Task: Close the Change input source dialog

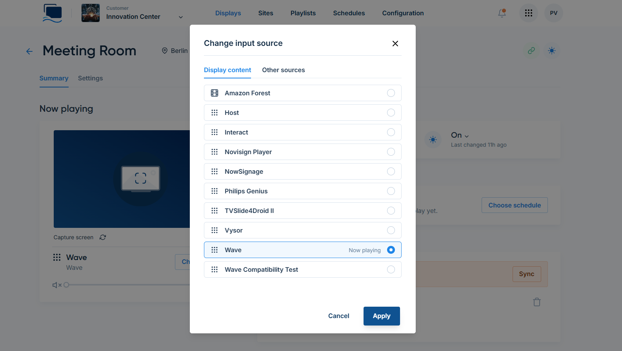Action: click(395, 44)
